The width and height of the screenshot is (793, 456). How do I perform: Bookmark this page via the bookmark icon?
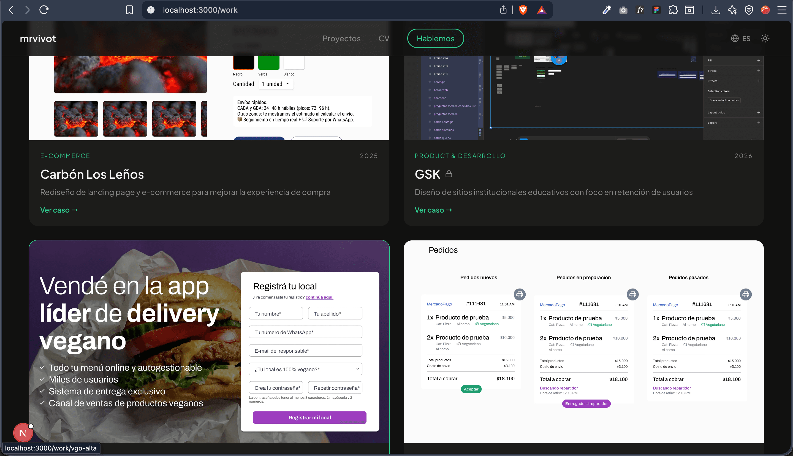129,10
